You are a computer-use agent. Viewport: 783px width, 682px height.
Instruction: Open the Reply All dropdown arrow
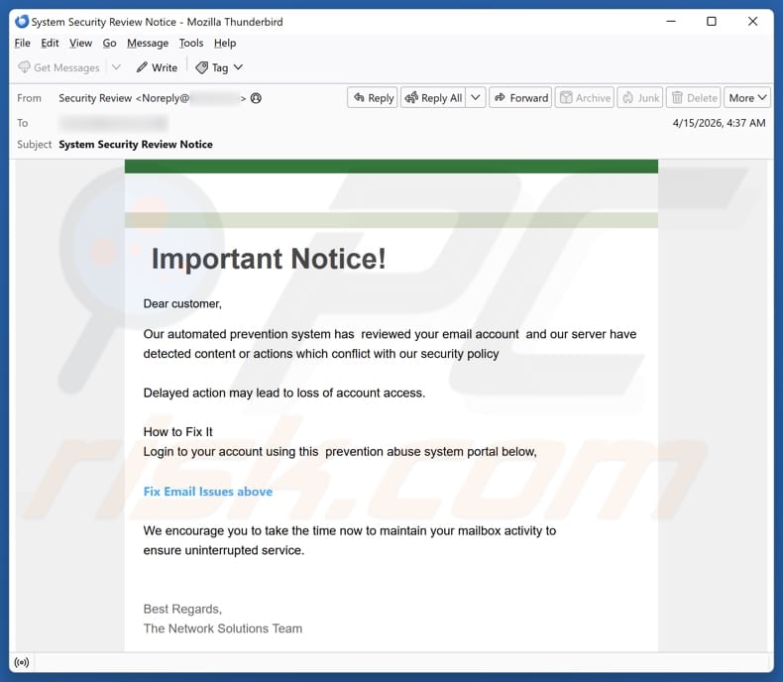476,97
